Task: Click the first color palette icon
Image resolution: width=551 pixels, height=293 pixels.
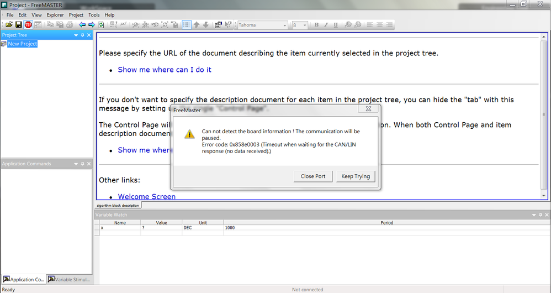Action: (348, 25)
